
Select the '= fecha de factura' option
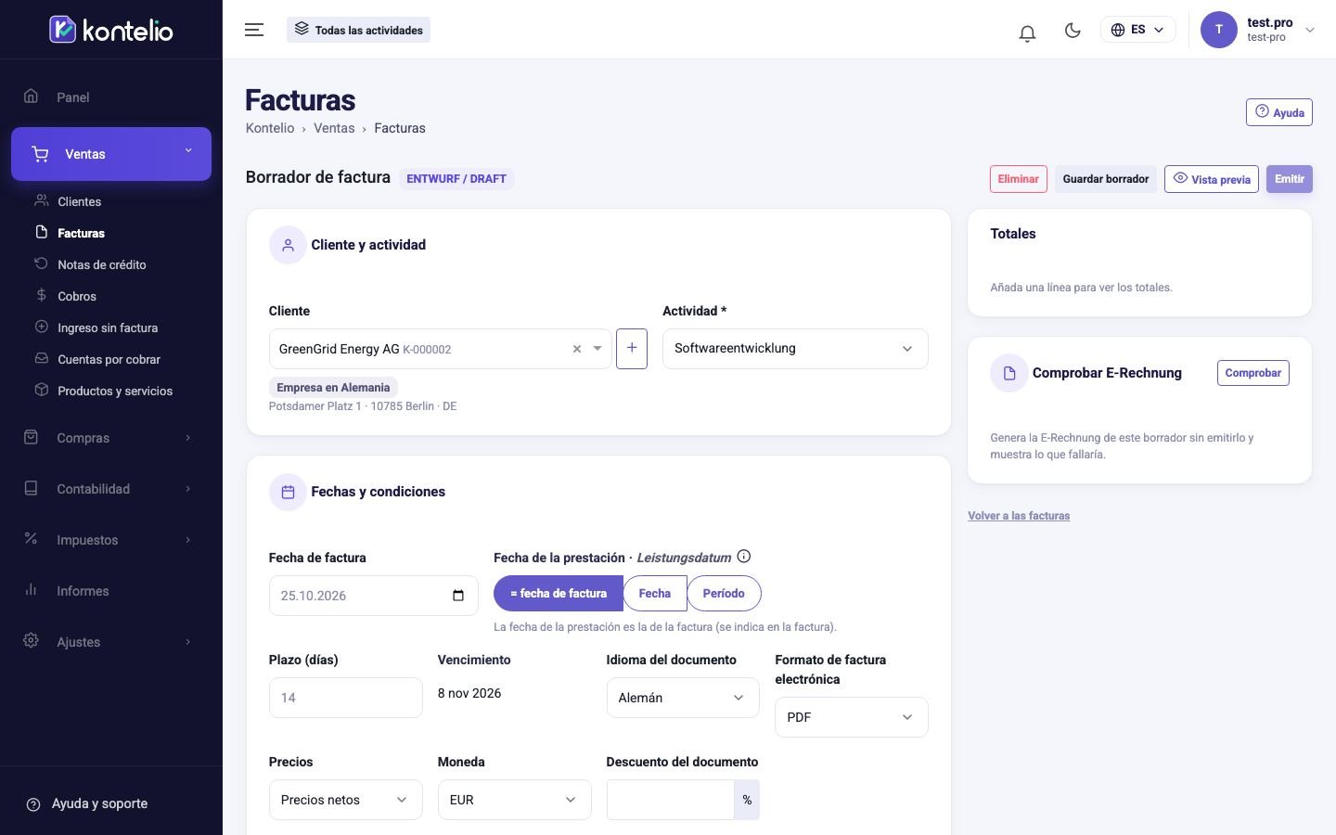(559, 594)
